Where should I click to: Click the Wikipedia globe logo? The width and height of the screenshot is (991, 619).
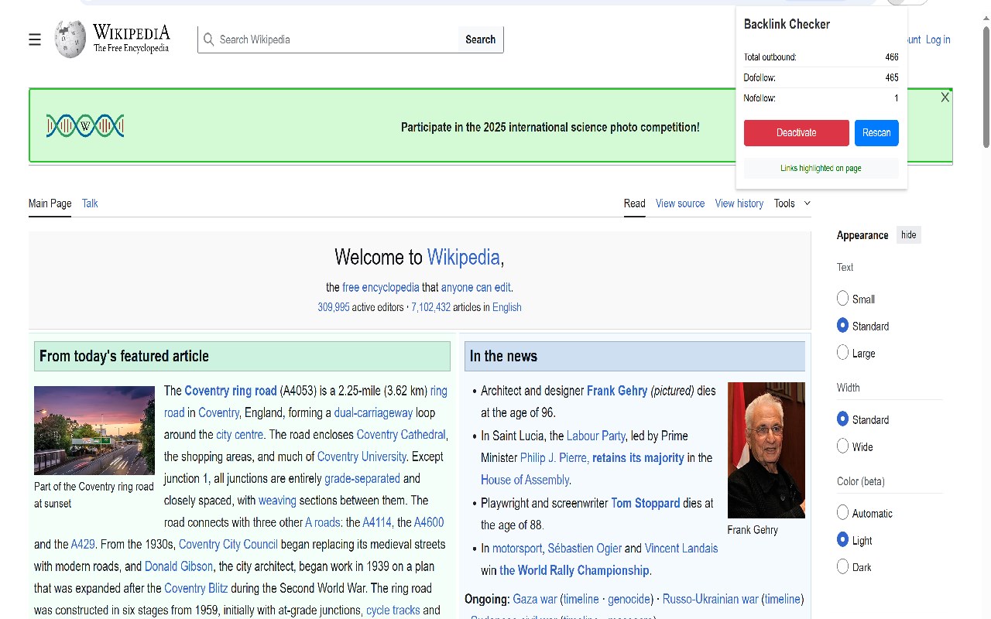(x=70, y=39)
